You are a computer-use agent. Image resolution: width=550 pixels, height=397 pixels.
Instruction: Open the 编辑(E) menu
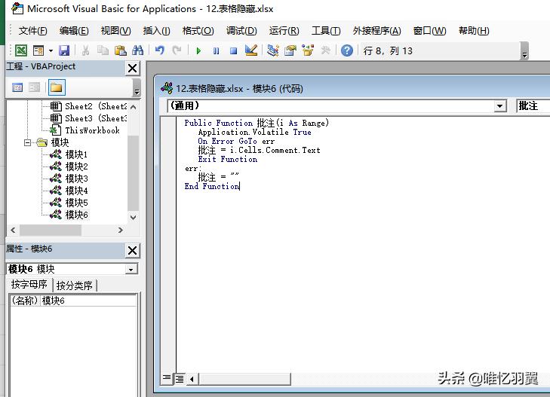(74, 31)
